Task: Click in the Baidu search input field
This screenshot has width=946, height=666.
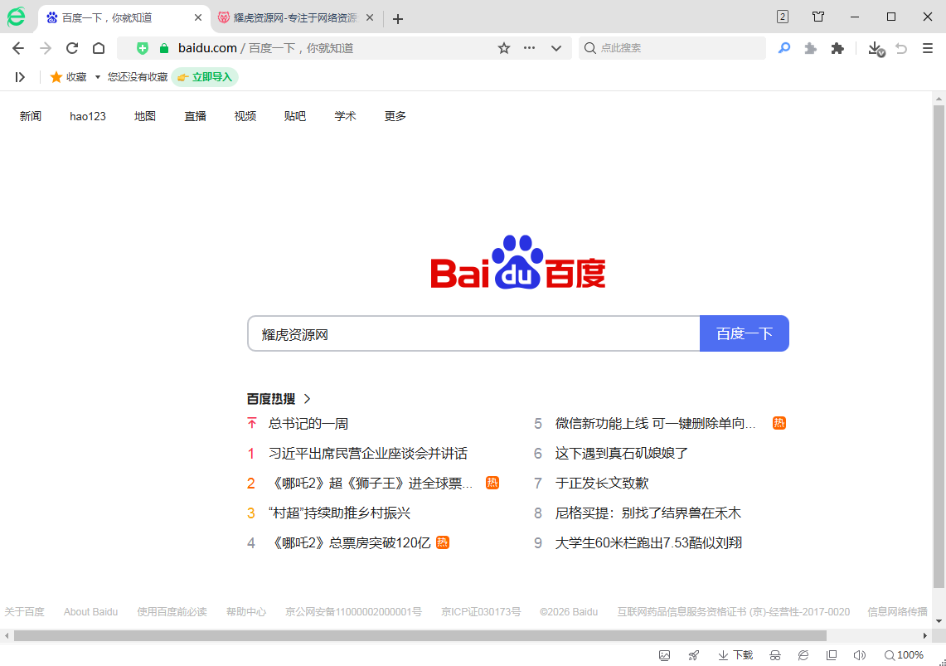Action: [x=473, y=334]
